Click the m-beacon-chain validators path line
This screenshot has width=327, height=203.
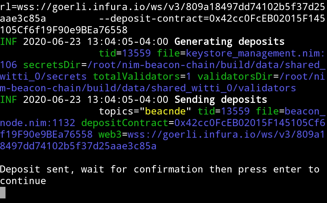tap(148, 88)
